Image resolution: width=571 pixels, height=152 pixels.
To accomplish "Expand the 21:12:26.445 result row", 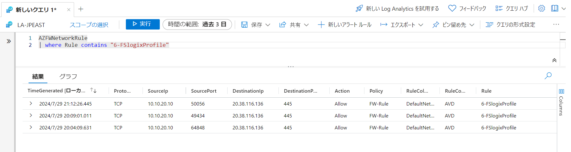I will pyautogui.click(x=31, y=104).
